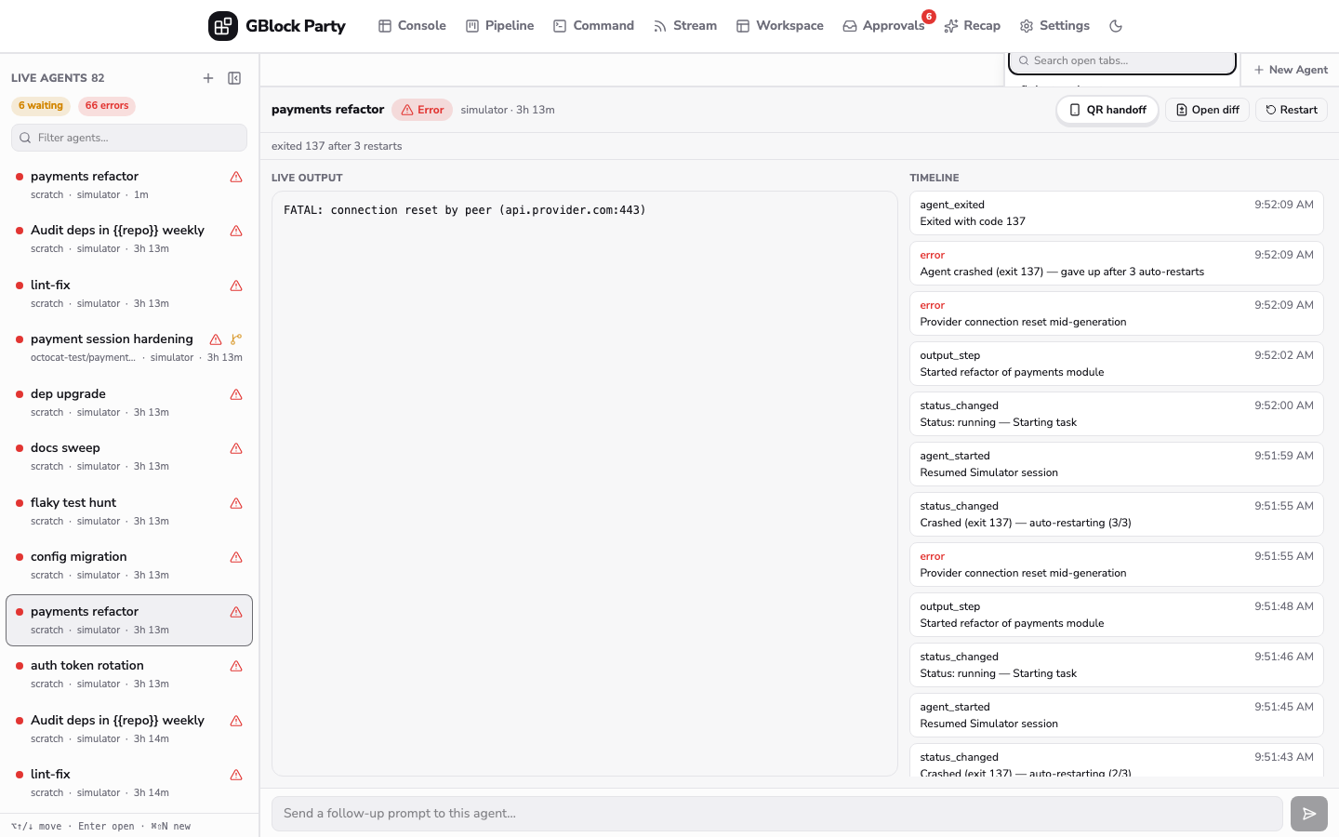The height and width of the screenshot is (837, 1339).
Task: Focus the Filter agents input field
Action: (129, 138)
